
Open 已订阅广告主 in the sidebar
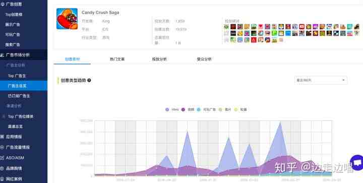tap(19, 96)
